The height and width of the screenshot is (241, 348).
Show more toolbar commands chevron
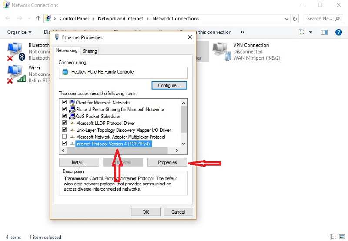[x=242, y=32]
